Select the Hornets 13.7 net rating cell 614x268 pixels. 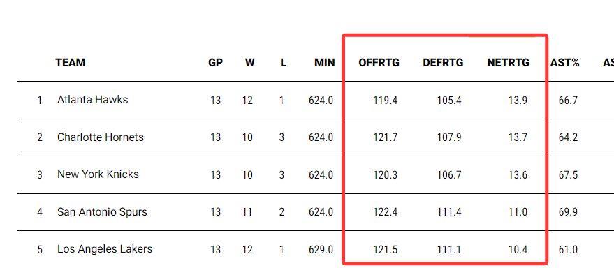pyautogui.click(x=518, y=137)
